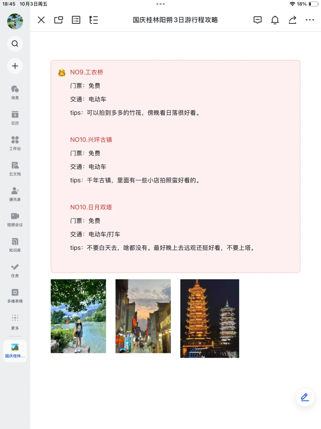Viewport: 321px width, 429px height.
Task: Switch to the 国庆桂林 document tab
Action: [x=15, y=351]
